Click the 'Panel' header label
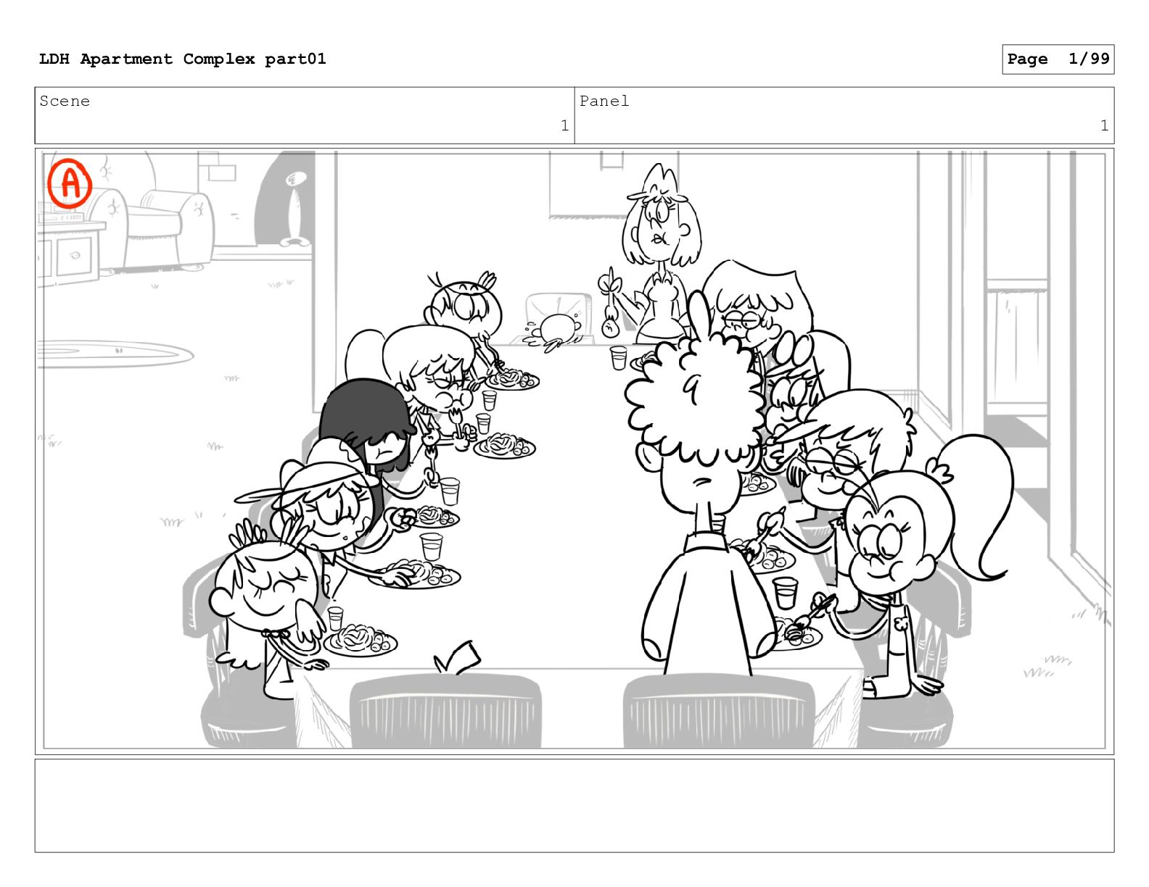This screenshot has height=887, width=1149. [x=604, y=101]
